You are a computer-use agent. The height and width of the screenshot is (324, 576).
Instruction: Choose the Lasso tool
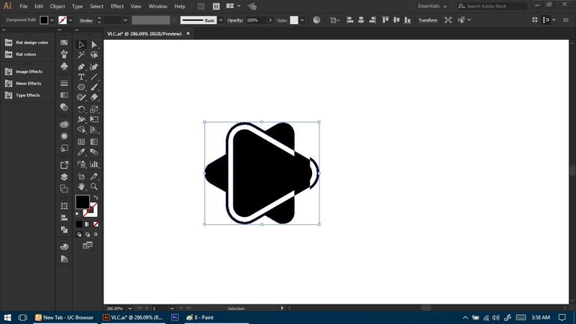click(x=94, y=55)
